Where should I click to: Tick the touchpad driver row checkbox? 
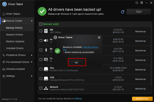click(x=41, y=59)
